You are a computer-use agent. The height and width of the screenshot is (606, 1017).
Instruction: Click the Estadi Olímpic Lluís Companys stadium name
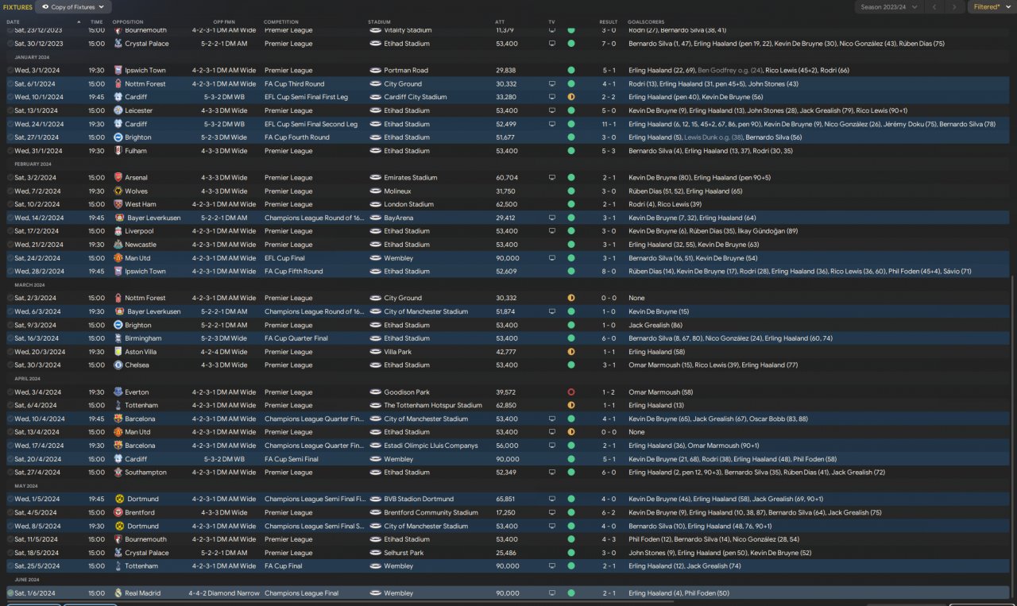pyautogui.click(x=429, y=446)
